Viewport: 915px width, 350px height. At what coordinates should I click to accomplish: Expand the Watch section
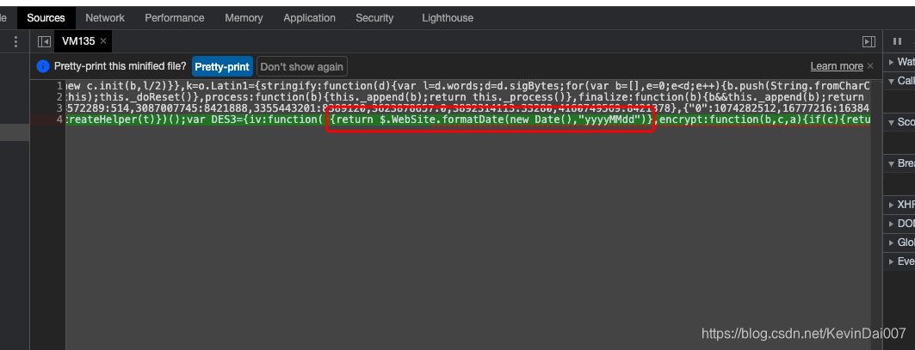click(x=900, y=62)
